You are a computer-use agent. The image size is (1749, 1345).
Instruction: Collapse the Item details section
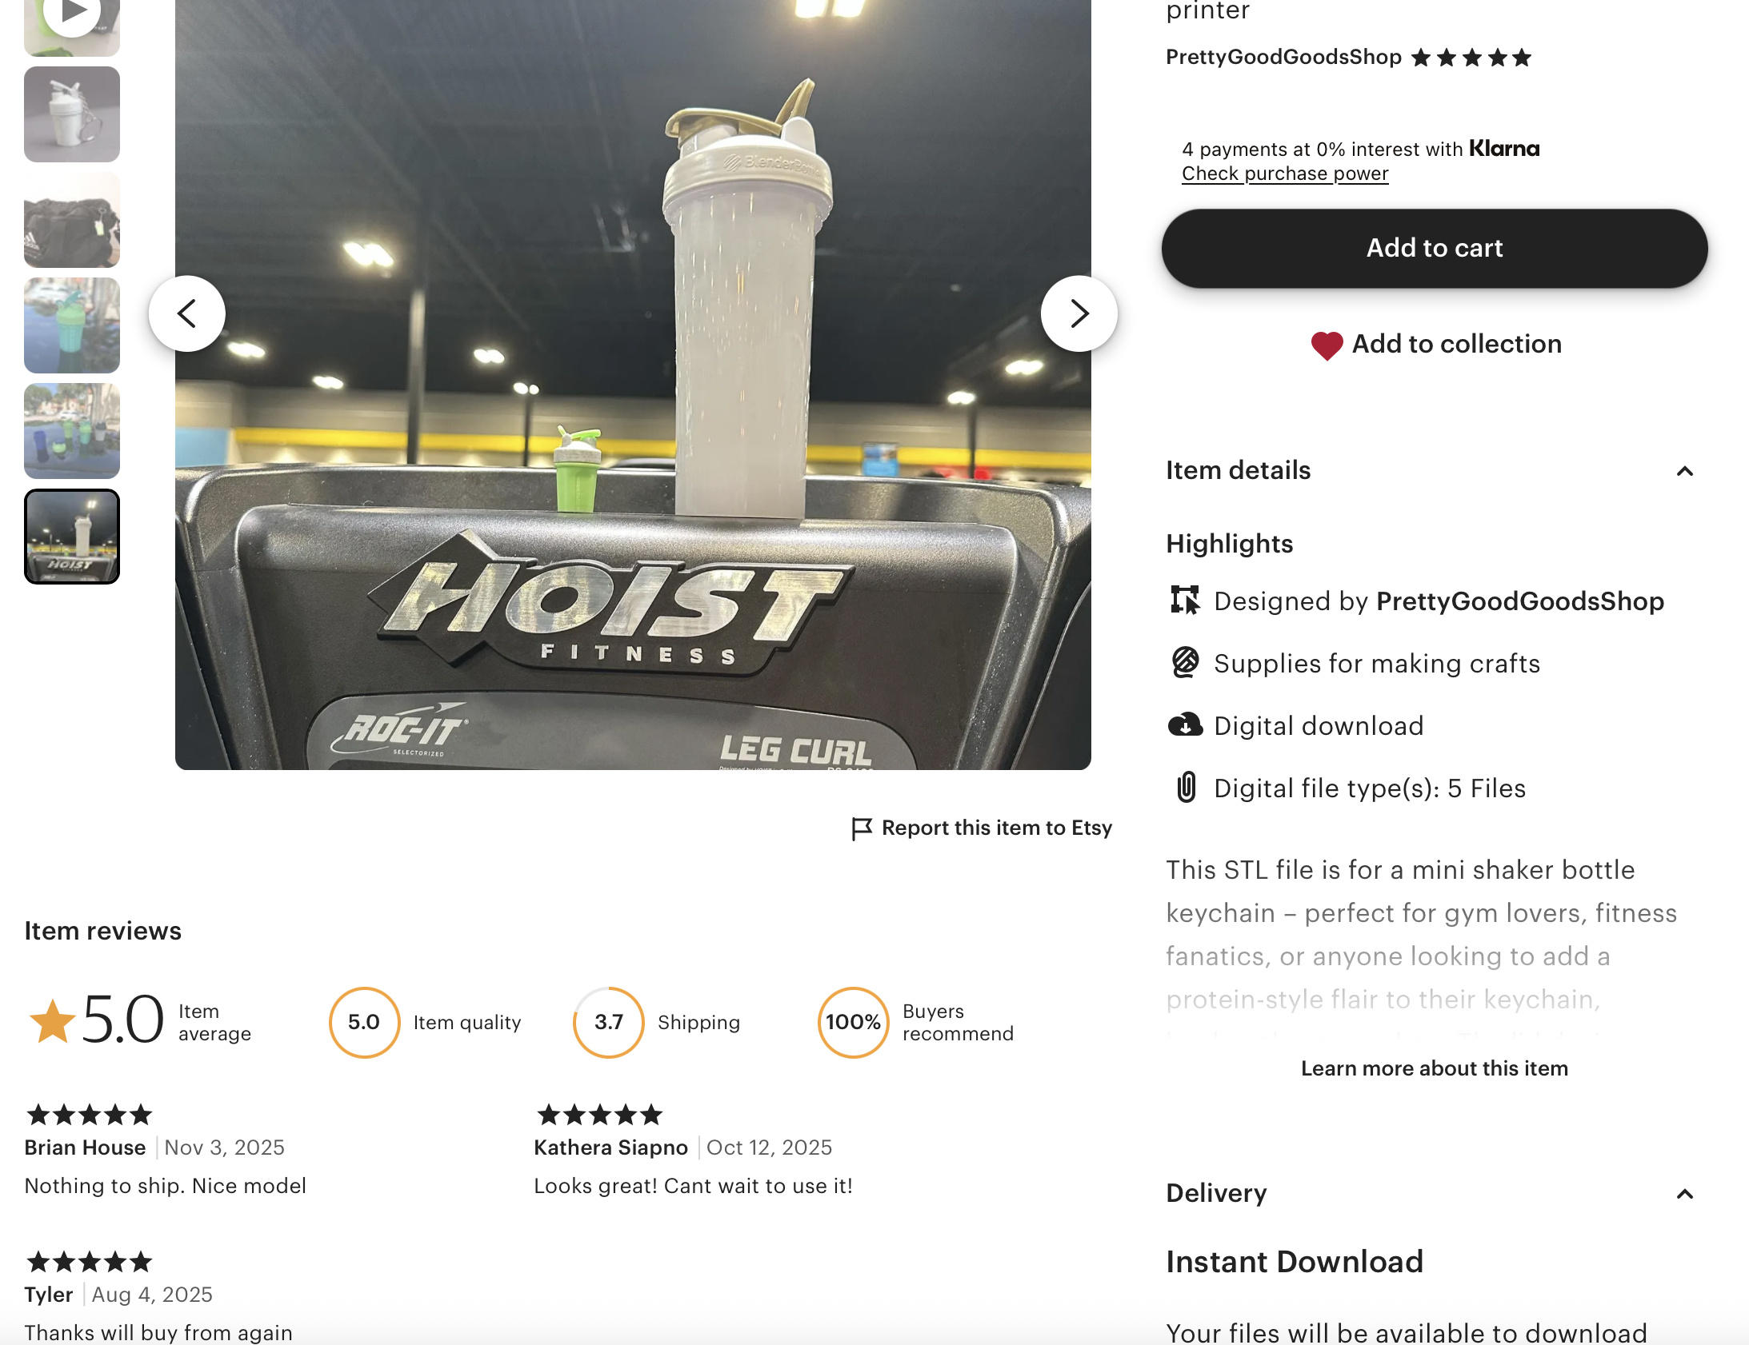[x=1684, y=471]
